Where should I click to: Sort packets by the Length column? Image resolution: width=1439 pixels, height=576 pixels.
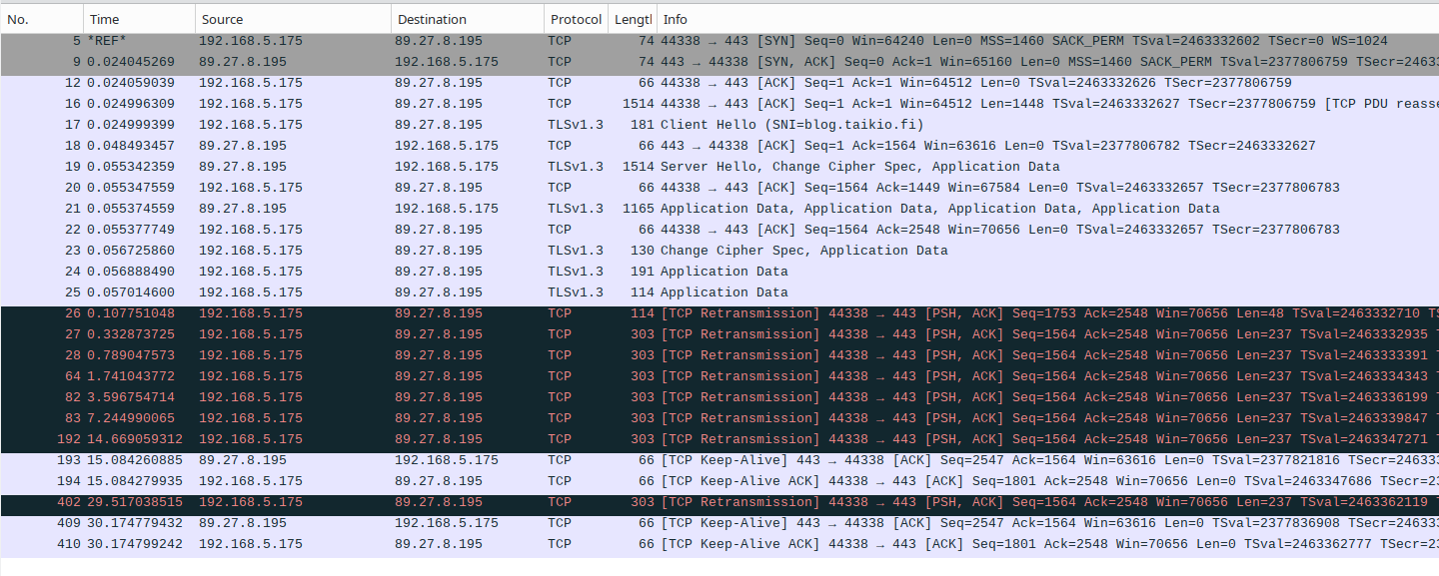coord(632,19)
